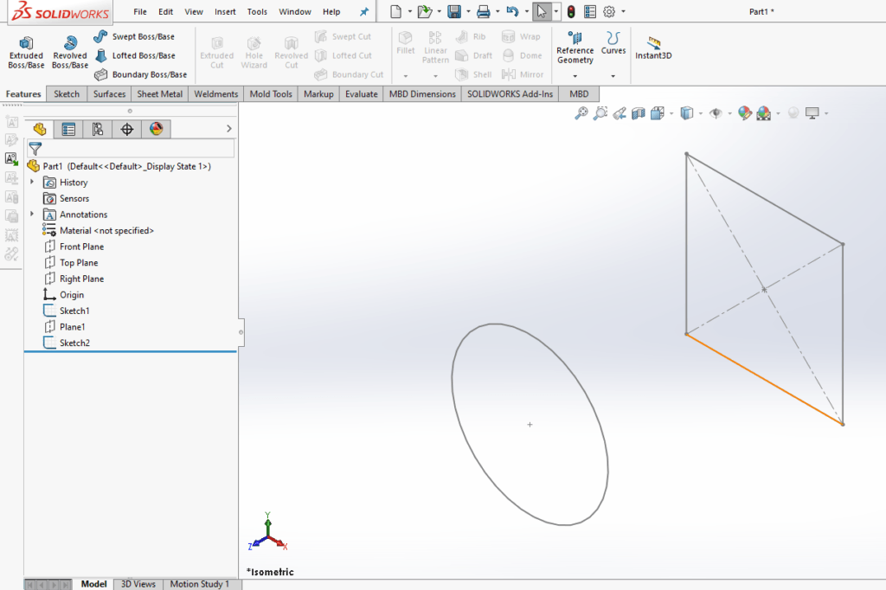The image size is (886, 590).
Task: Click the feature tree filter field
Action: [x=131, y=149]
